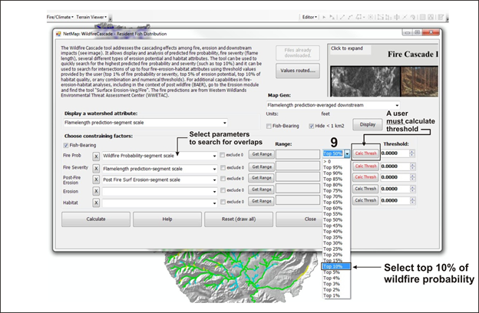Toggle the Hide < 1 km2 checkbox
Screen dimensions: 479x313
312,124
